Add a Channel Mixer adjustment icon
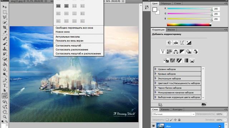The height and width of the screenshot is (128, 229). tap(195, 52)
